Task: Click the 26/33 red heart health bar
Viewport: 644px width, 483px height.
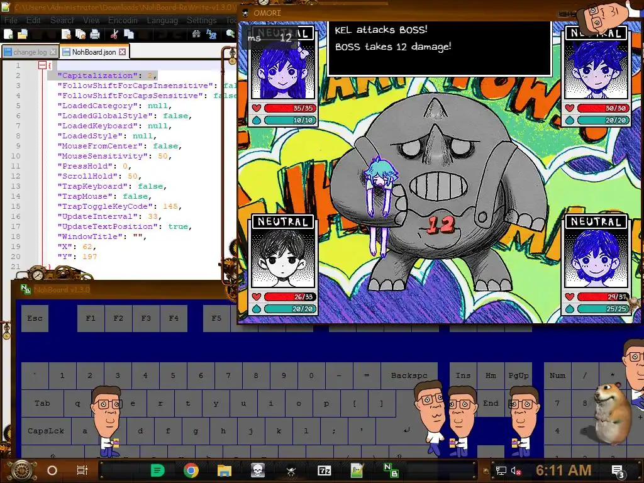Action: [x=289, y=297]
